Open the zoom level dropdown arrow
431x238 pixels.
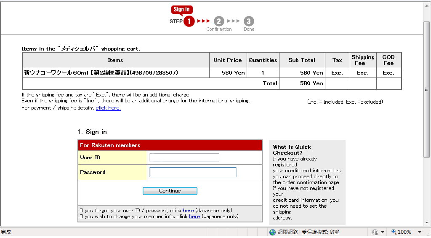(420, 232)
